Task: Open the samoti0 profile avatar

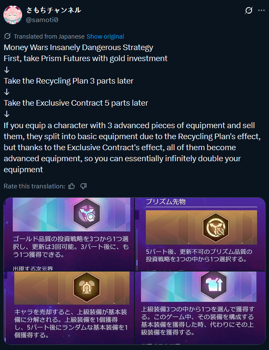Action: (13, 15)
